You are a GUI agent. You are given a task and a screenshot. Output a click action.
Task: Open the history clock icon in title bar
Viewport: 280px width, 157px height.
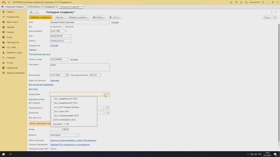click(x=236, y=2)
